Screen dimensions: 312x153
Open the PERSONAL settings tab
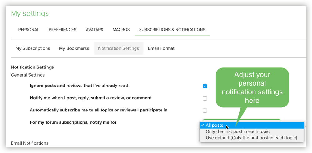(x=29, y=30)
